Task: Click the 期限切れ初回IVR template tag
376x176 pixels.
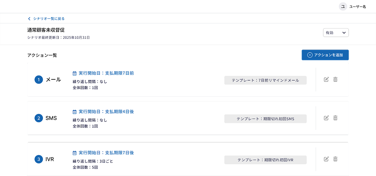Action: click(x=265, y=160)
